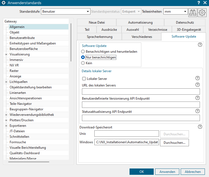Click help icon for Benutzerdefinierte Versionierung API Endpunkt
The image size is (209, 177).
tap(197, 98)
